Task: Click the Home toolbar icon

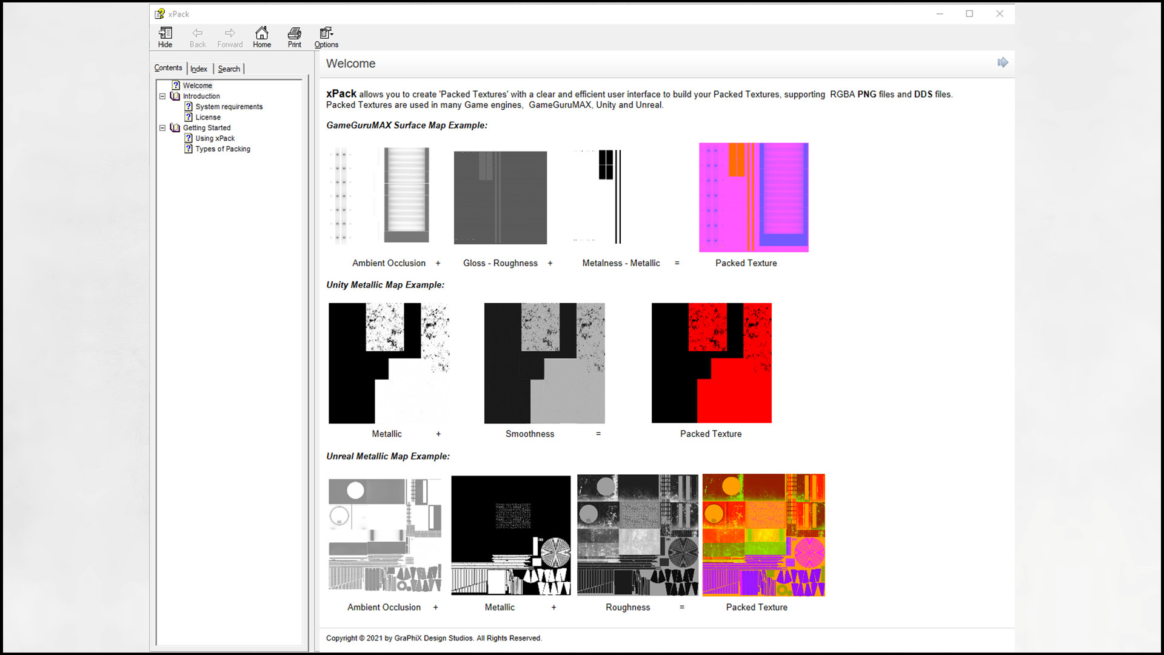Action: (262, 36)
